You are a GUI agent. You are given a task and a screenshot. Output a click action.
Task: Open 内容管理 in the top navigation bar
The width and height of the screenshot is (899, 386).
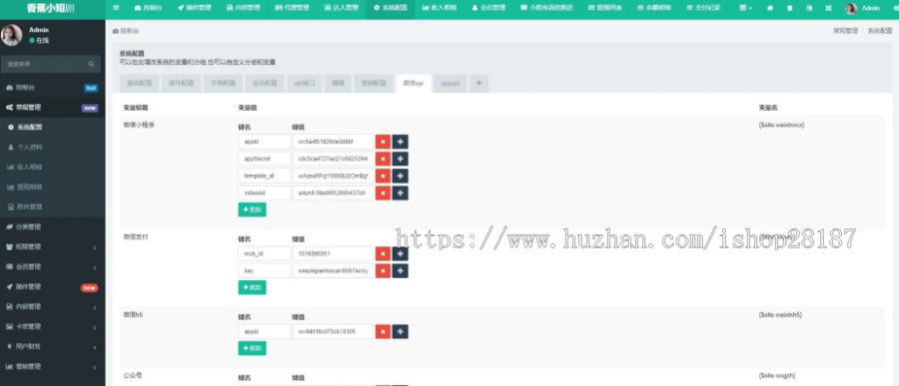(x=243, y=9)
